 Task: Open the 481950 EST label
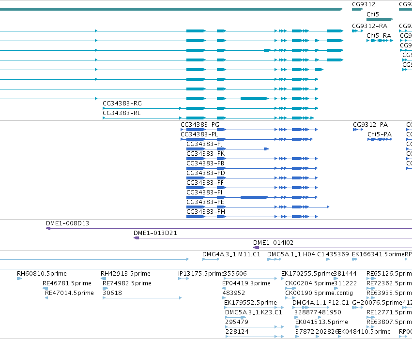tap(330, 312)
